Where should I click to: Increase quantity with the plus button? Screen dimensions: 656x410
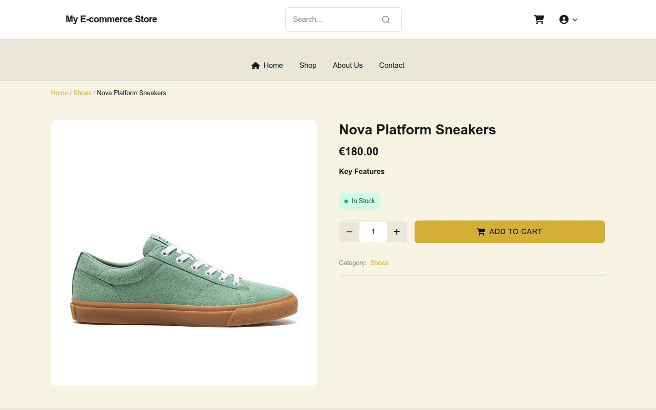[397, 232]
